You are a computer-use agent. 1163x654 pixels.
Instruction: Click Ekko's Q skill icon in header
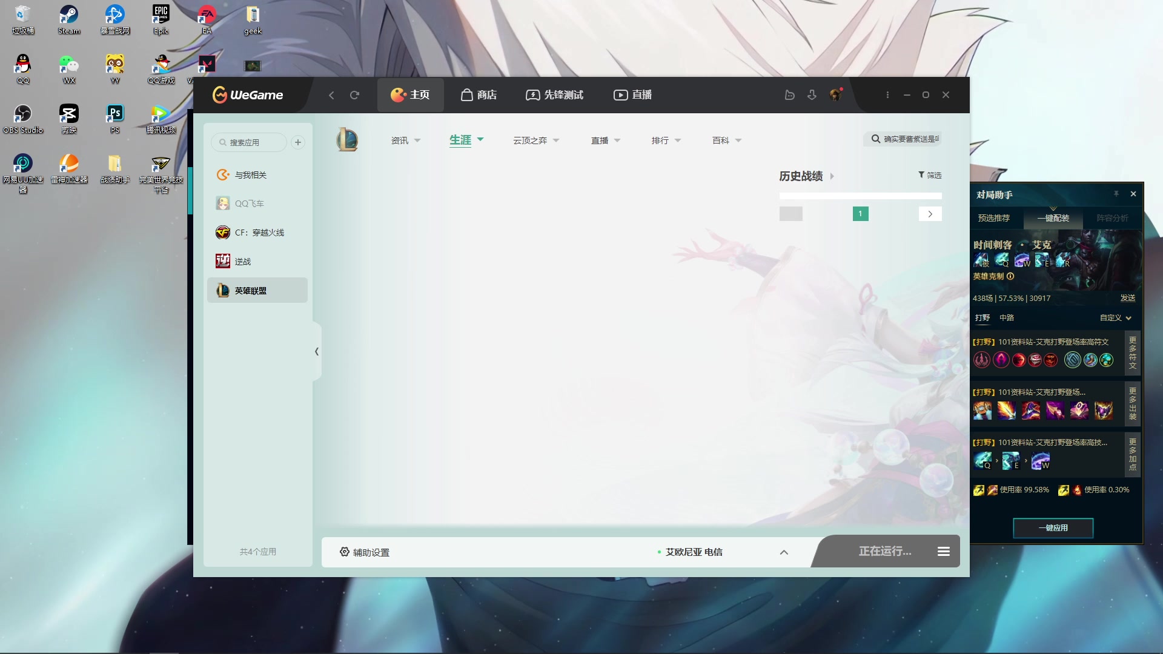click(1002, 260)
